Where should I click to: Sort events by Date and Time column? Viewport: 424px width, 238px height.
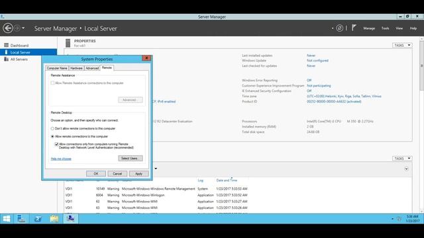227,180
